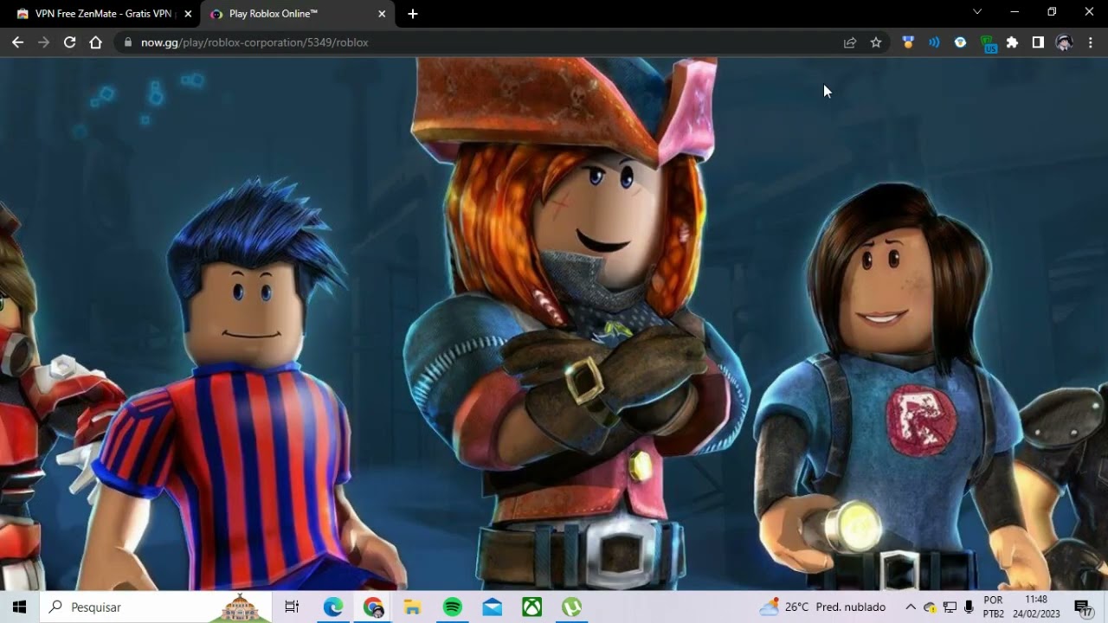Open the browser home page
This screenshot has width=1108, height=623.
pyautogui.click(x=95, y=42)
